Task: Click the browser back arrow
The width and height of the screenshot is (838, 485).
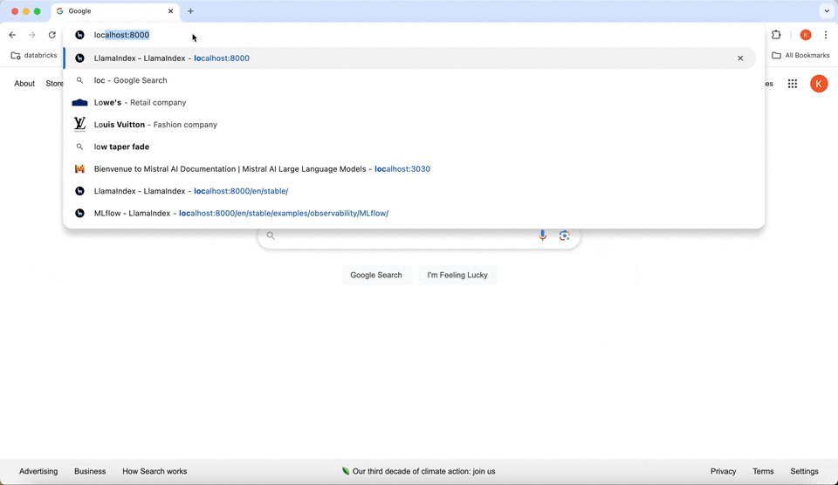Action: coord(12,35)
